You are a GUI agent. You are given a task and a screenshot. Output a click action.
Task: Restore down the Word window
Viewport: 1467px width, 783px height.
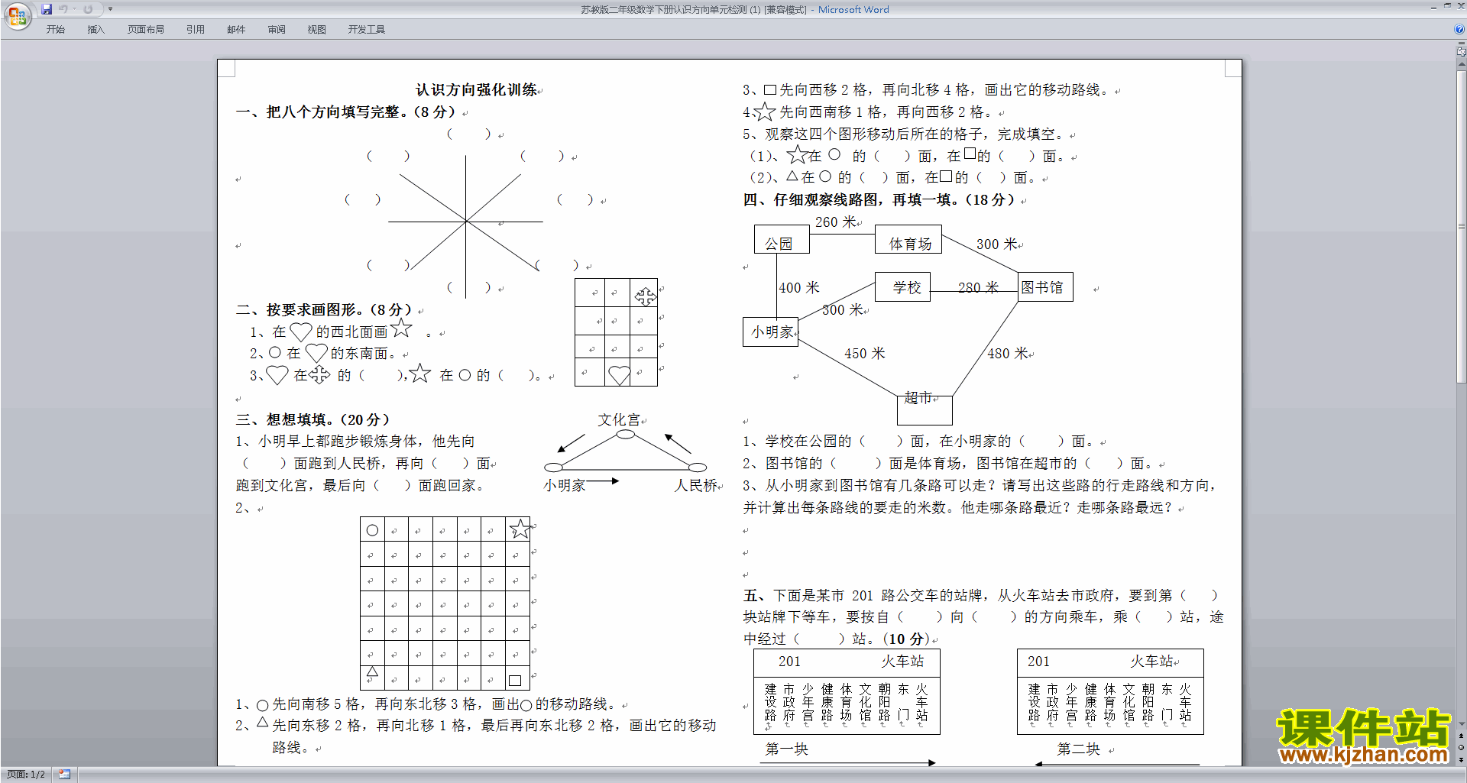1446,6
